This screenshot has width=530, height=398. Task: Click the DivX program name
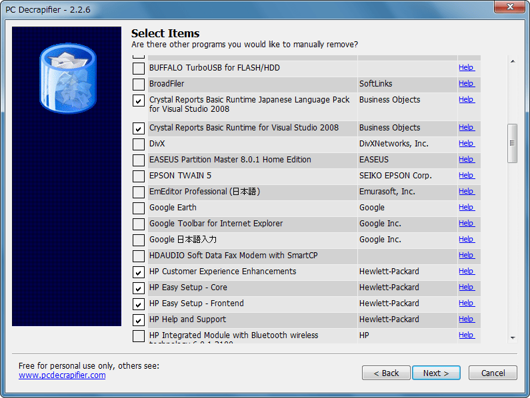pos(157,144)
